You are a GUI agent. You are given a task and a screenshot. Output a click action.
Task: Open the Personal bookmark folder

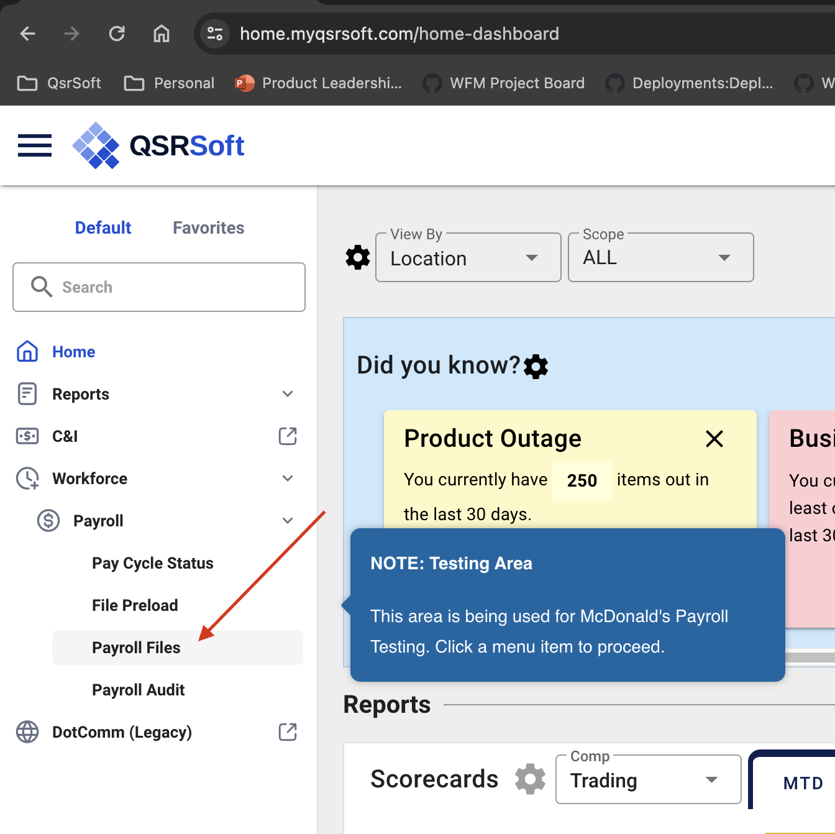point(169,83)
